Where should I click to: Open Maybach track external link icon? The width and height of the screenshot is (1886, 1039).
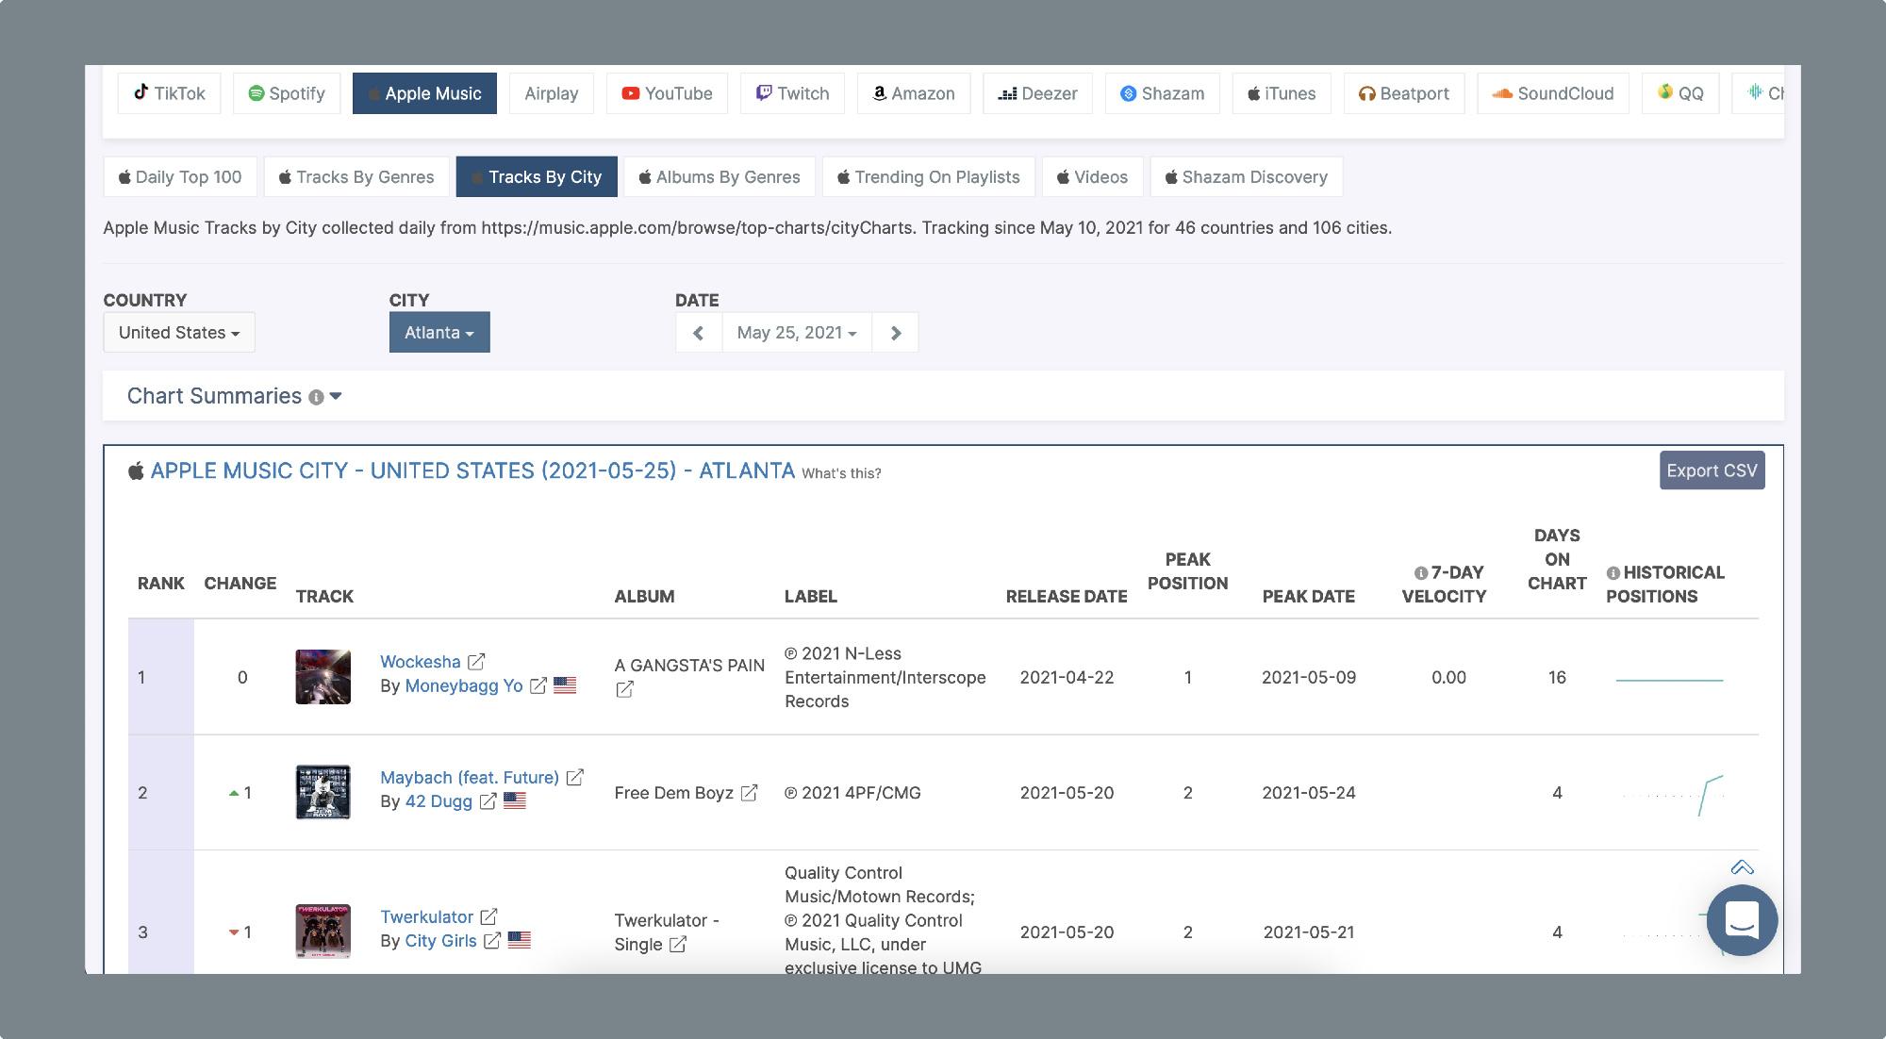click(574, 778)
